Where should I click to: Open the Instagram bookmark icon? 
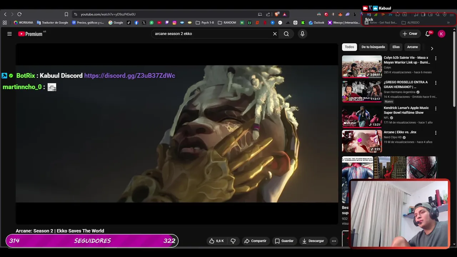click(175, 22)
